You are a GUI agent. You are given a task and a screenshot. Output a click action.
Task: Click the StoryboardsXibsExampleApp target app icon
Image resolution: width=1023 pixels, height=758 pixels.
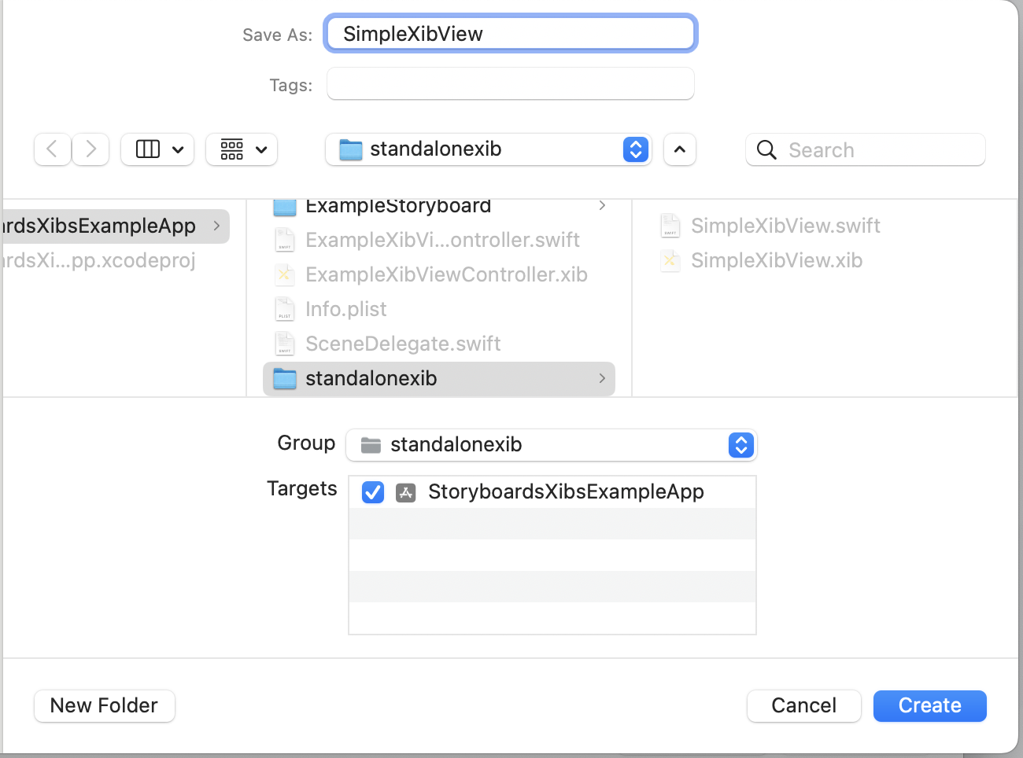(405, 492)
